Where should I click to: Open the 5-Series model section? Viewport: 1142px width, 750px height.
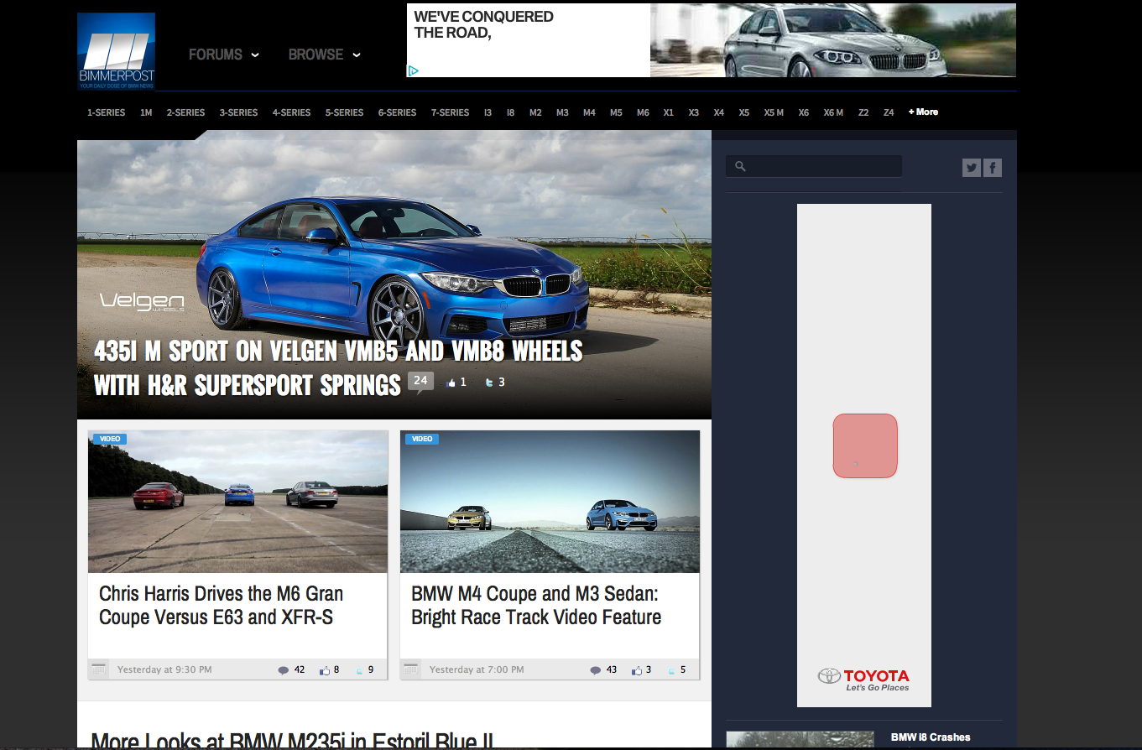[344, 112]
